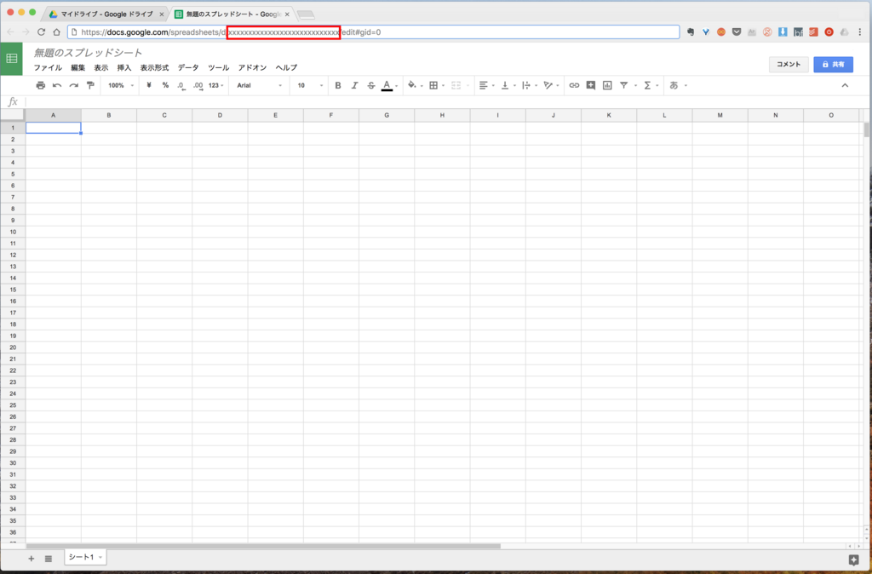The width and height of the screenshot is (872, 574).
Task: Click the browser address bar
Action: pyautogui.click(x=373, y=32)
